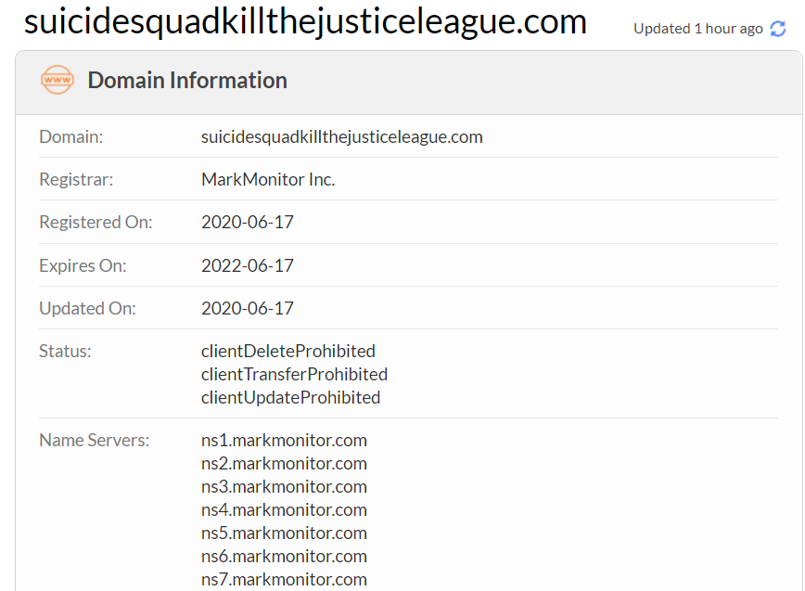Click the orange WWW globe icon
Viewport: 805px width, 591px height.
tap(57, 81)
